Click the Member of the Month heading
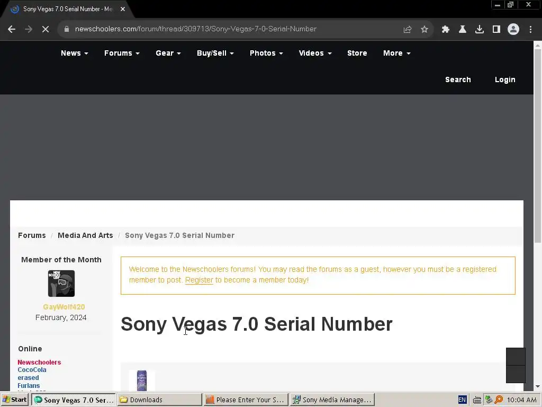Screen dimensions: 542x407 point(61,260)
